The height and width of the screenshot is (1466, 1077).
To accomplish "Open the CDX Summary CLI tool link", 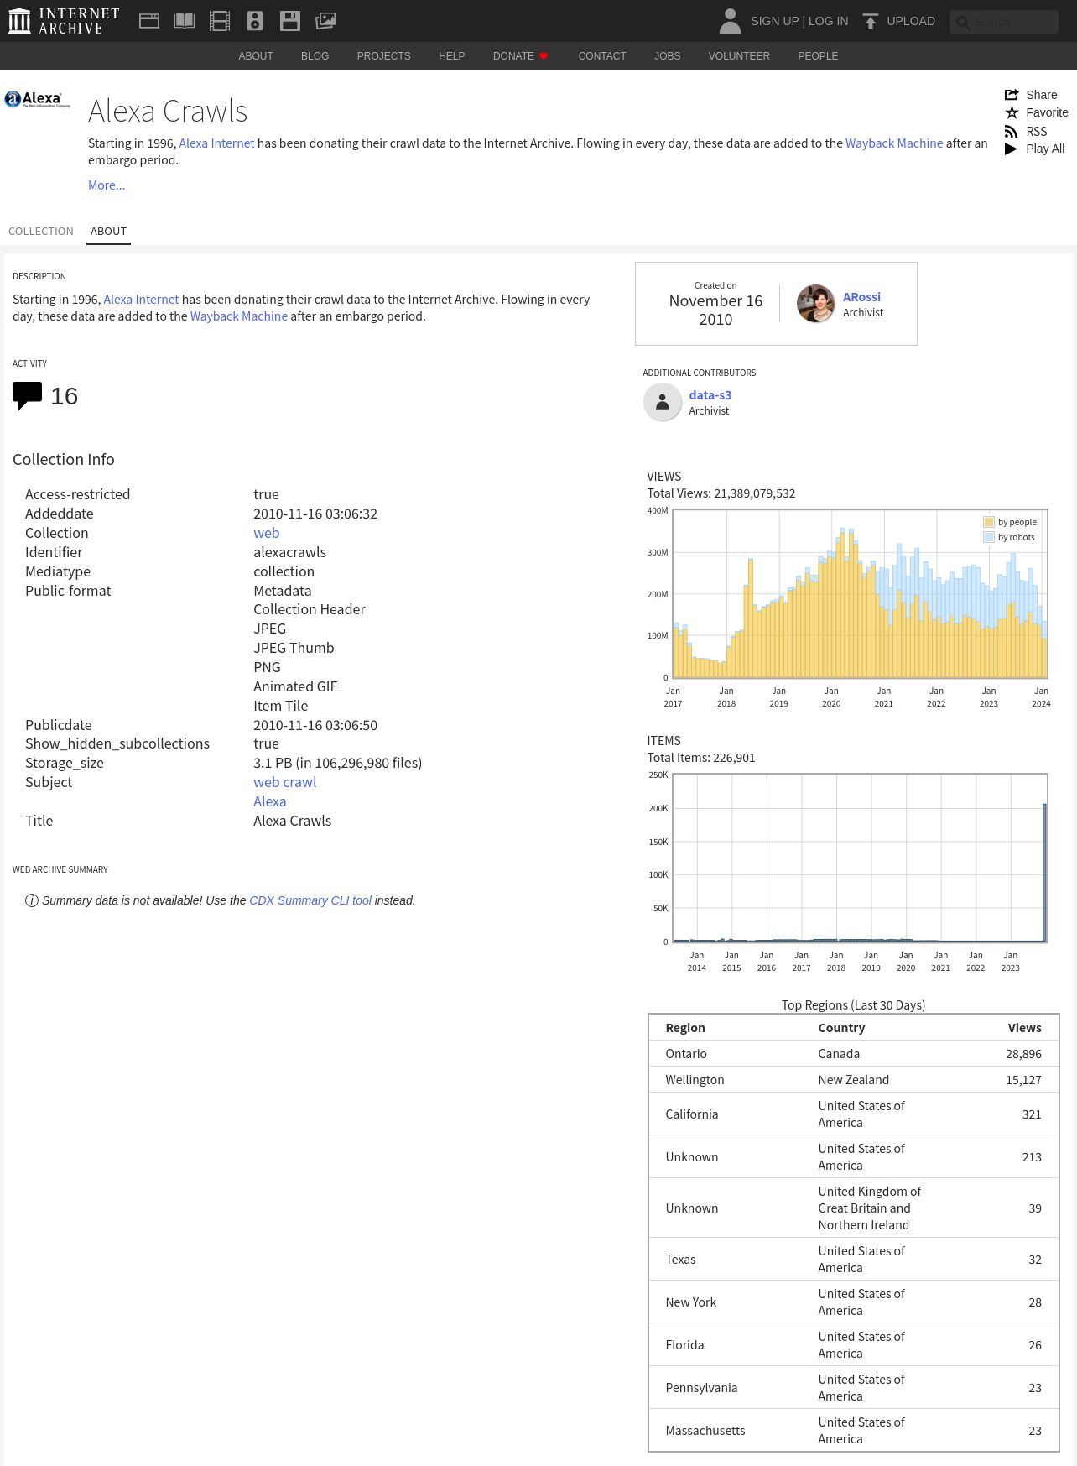I will [310, 900].
